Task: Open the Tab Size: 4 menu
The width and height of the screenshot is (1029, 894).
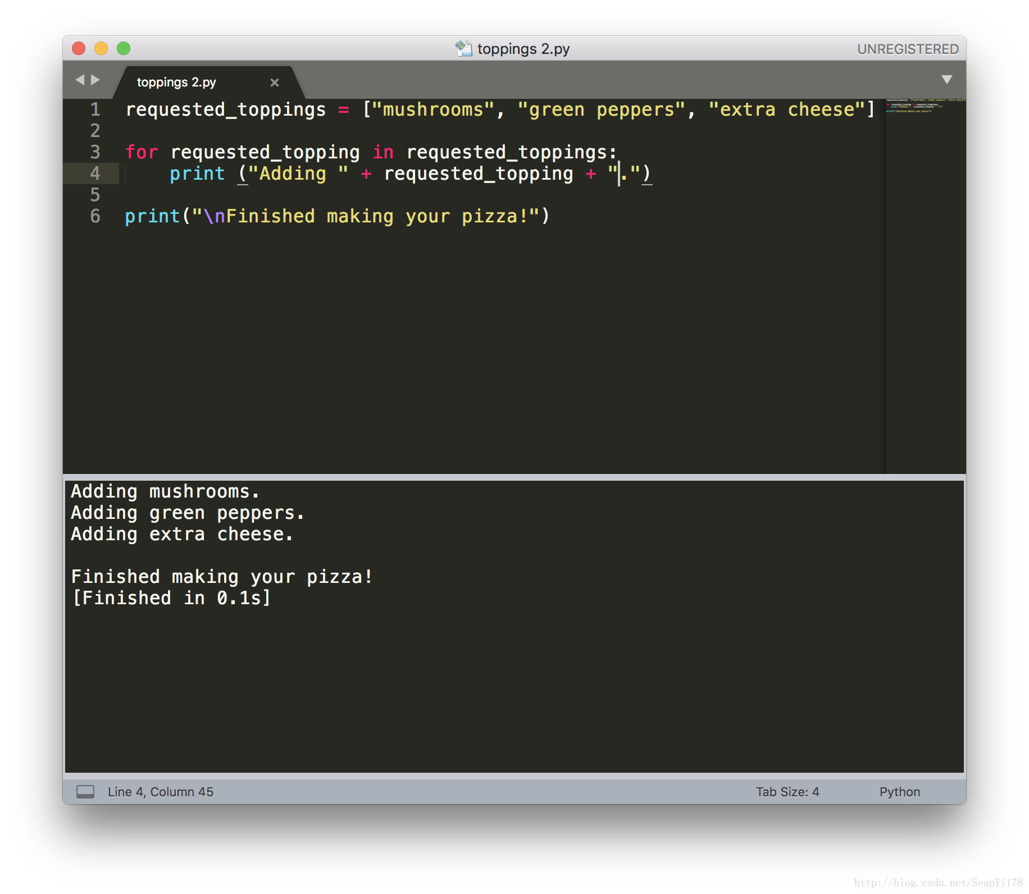Action: point(787,792)
